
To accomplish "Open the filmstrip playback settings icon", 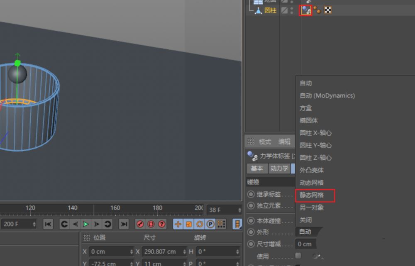I will (237, 224).
